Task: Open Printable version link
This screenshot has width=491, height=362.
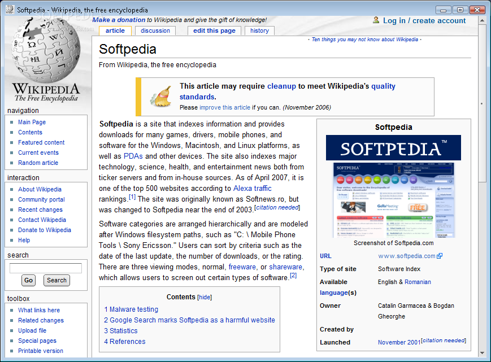Action: (40, 351)
